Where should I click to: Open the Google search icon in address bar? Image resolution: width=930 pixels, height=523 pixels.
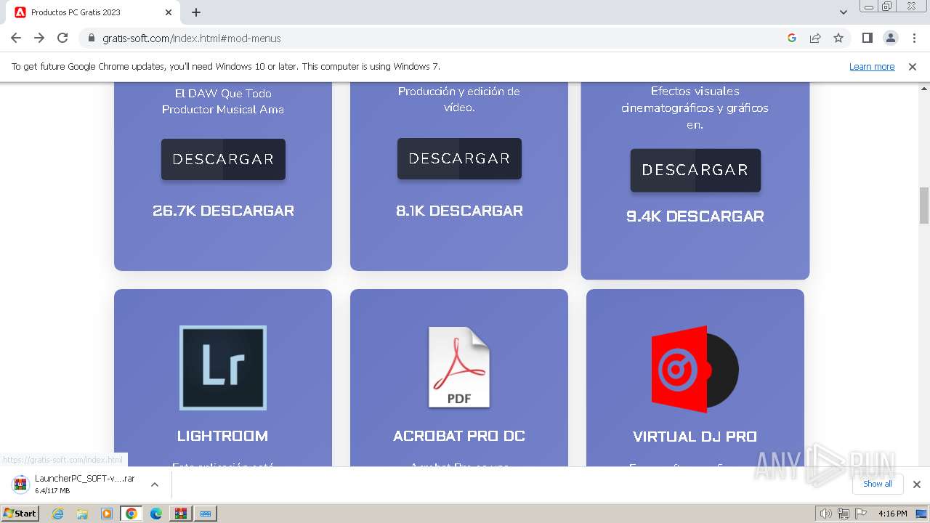[x=792, y=38]
